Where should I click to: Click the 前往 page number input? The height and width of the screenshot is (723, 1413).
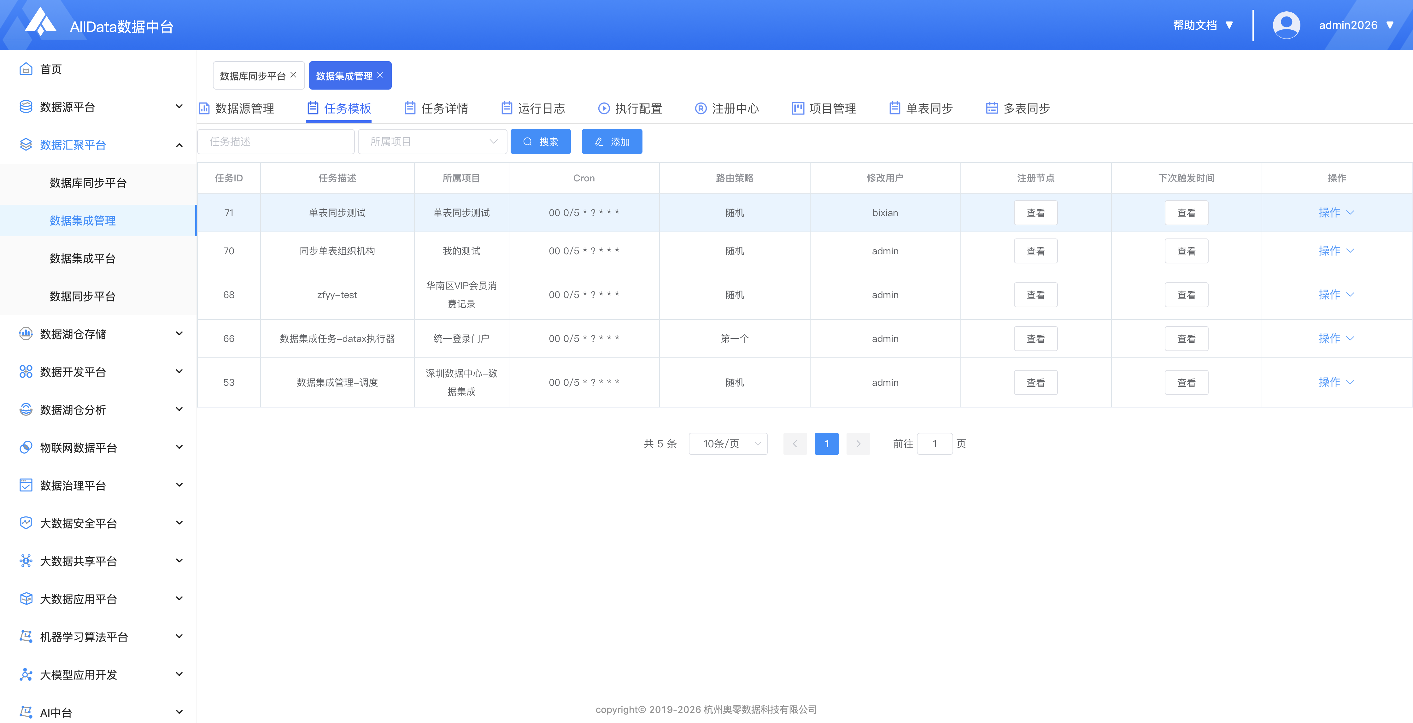tap(935, 444)
